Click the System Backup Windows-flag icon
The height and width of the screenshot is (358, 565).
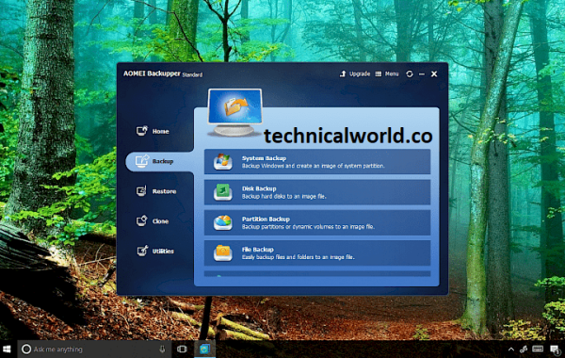point(222,161)
